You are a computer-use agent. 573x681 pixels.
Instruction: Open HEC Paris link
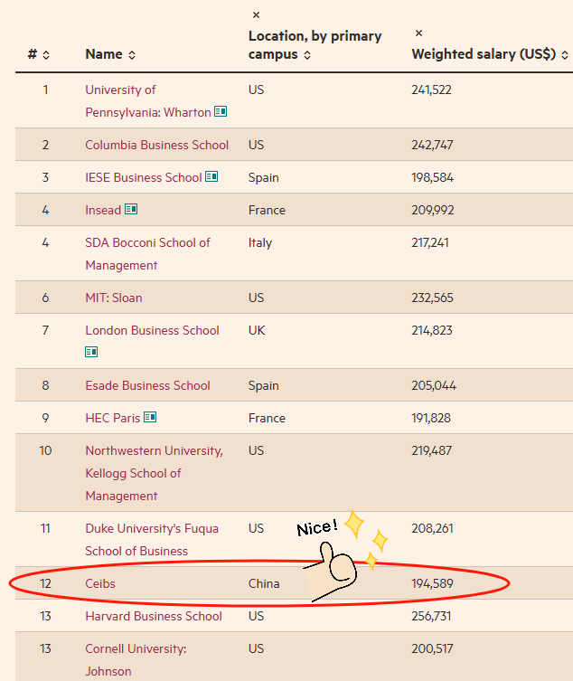tap(112, 418)
